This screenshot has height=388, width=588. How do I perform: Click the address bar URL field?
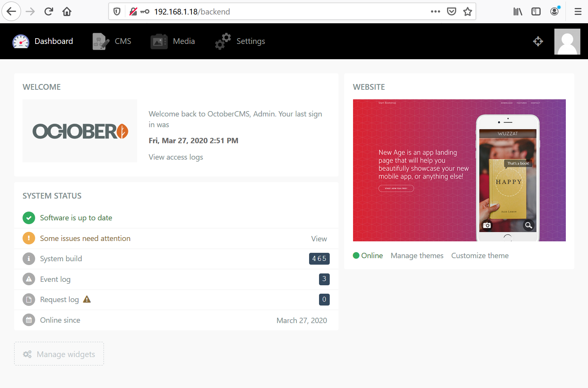click(287, 11)
